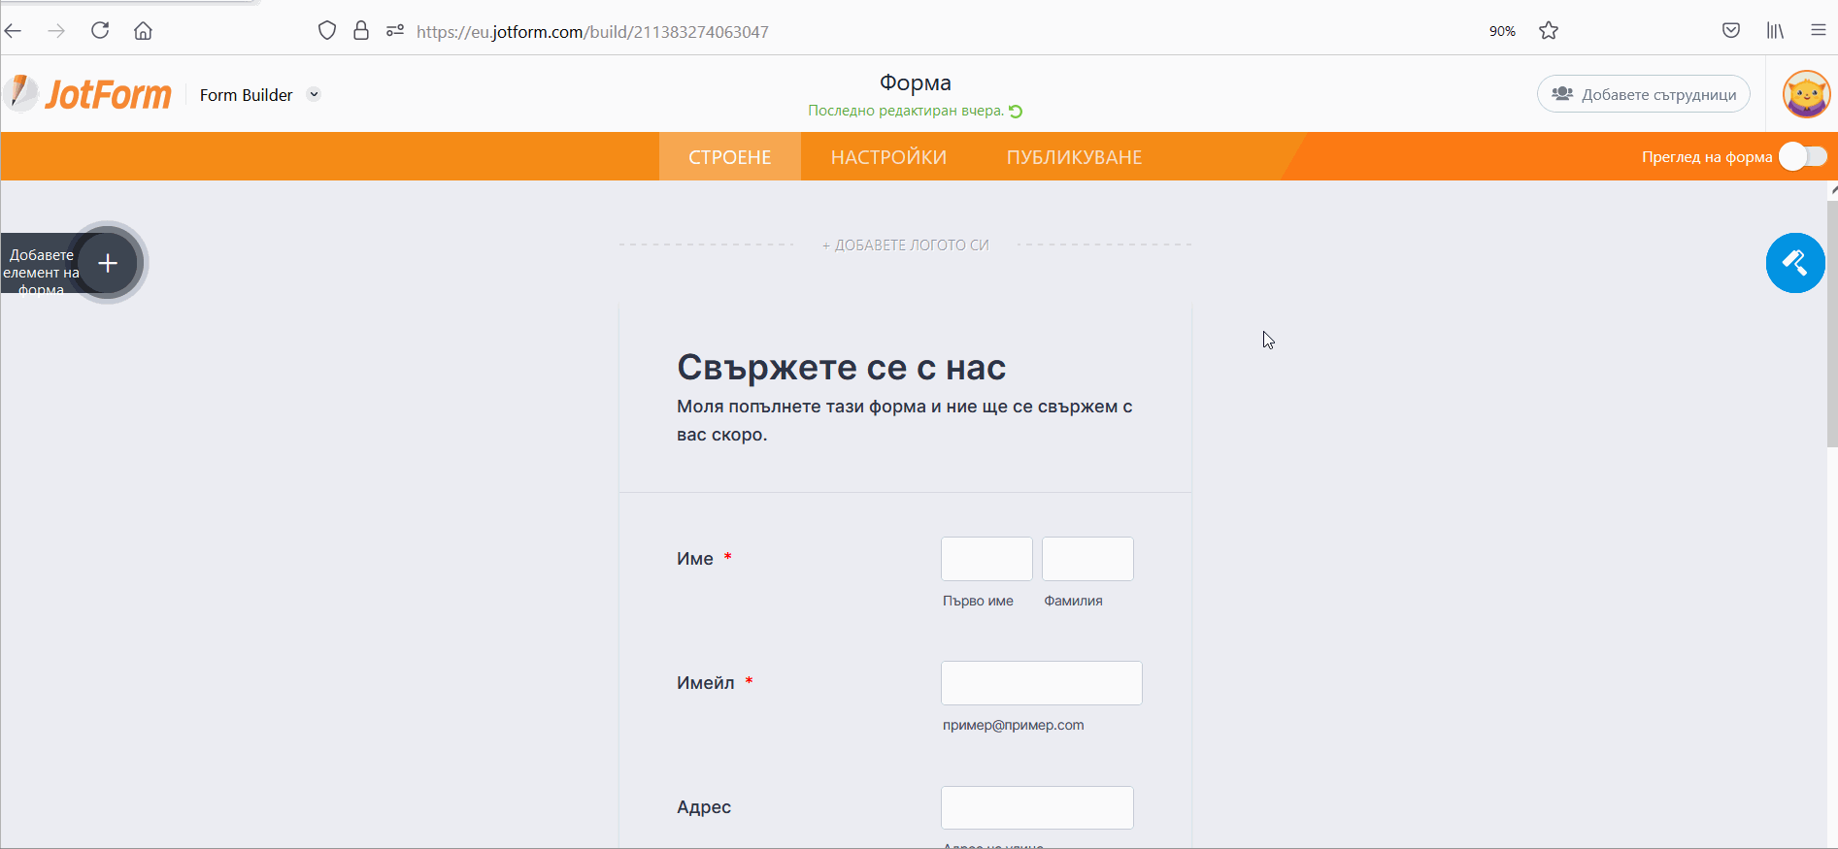Open the browser hamburger menu

click(1818, 31)
